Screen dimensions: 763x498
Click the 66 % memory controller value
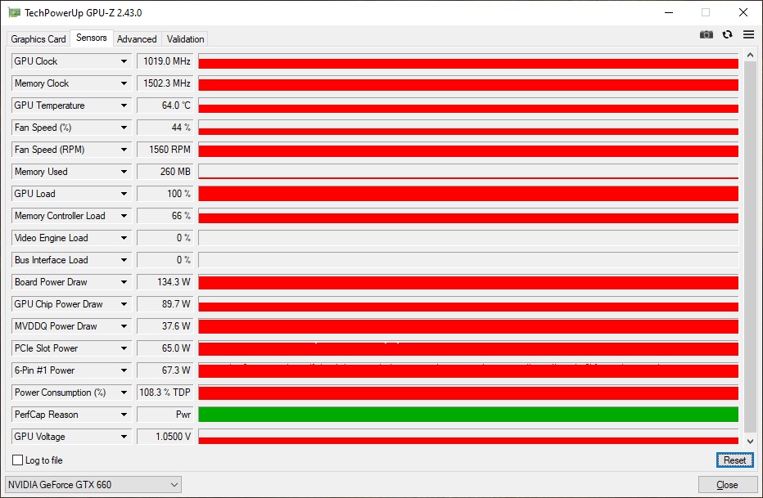[x=165, y=216]
